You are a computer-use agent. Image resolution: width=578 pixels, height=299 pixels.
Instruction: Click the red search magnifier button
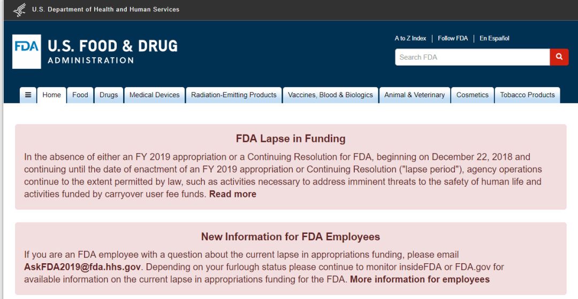tap(559, 57)
